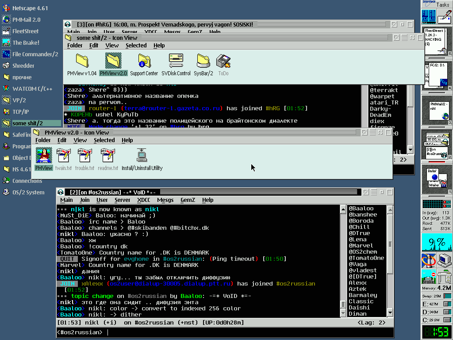
Task: Click the 9% CPU load graph
Action: (x=437, y=243)
